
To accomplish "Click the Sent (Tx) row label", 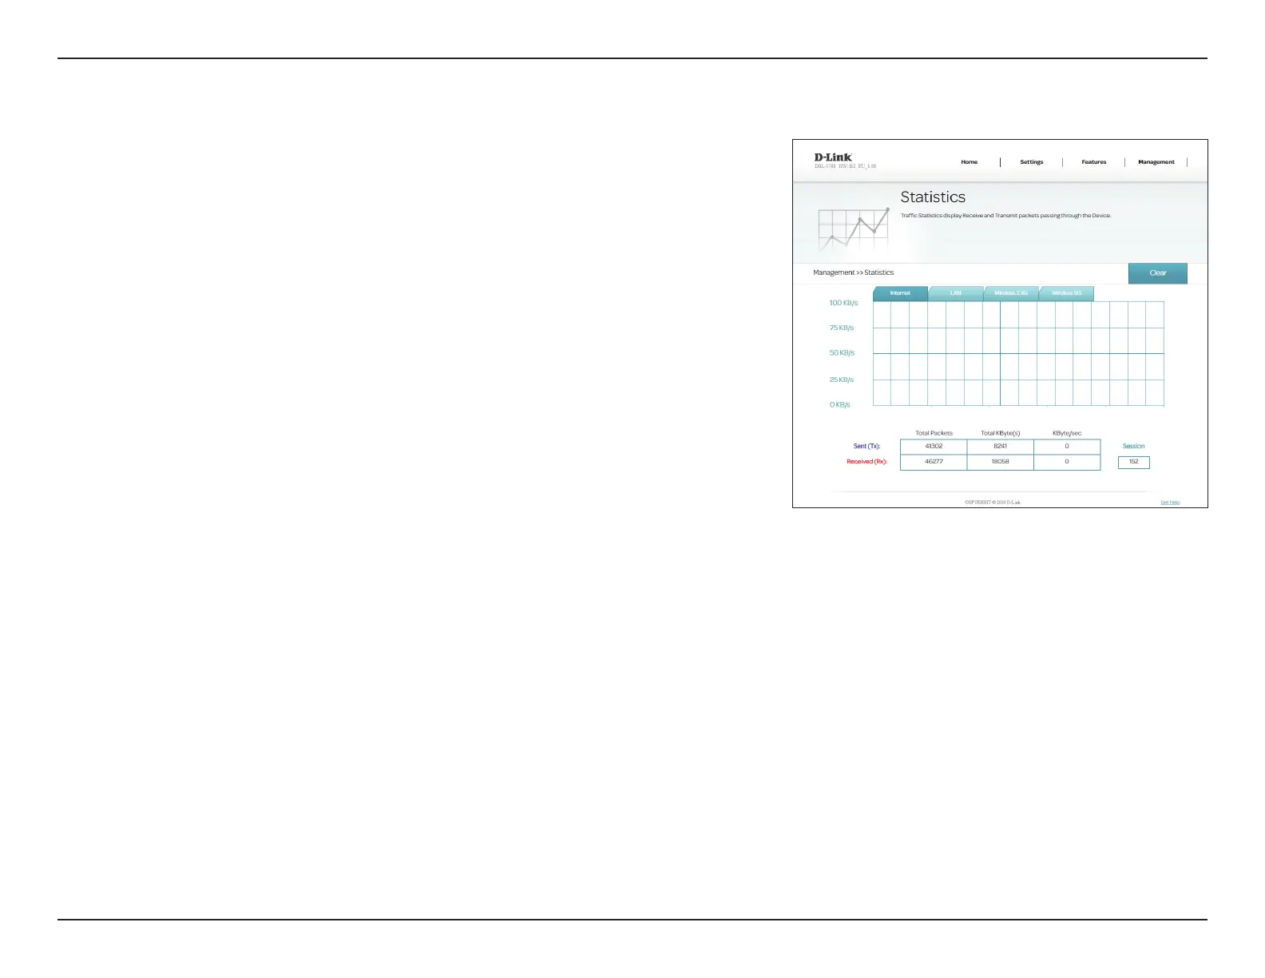I will [x=866, y=447].
